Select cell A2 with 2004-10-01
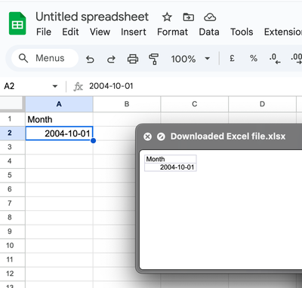The image size is (302, 288). click(x=59, y=133)
